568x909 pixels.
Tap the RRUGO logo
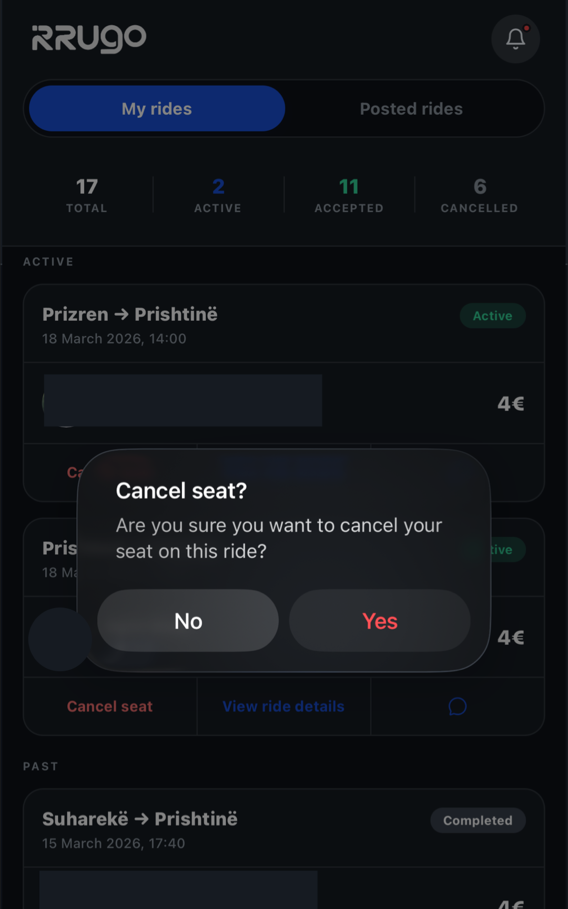point(89,38)
